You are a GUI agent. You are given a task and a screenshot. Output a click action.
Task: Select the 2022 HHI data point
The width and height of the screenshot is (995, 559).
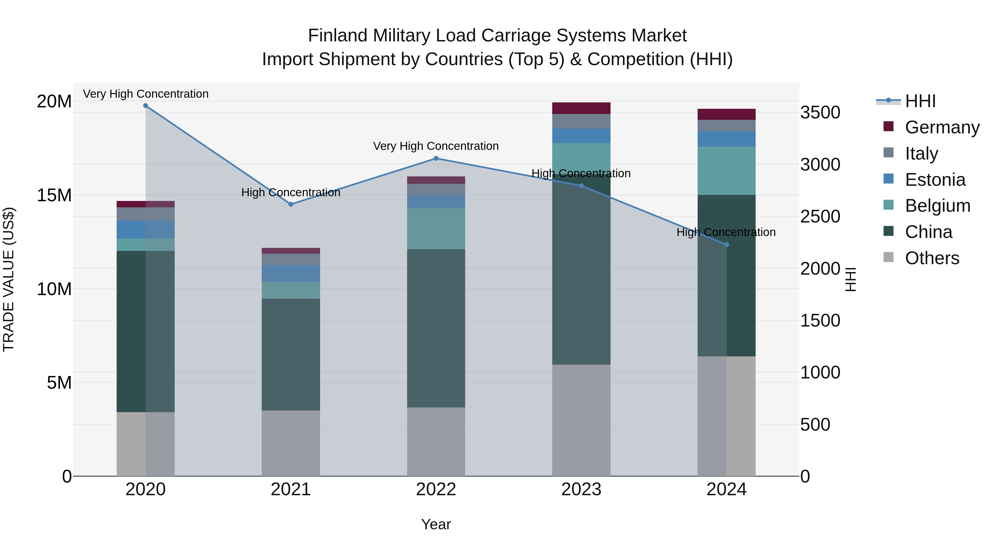pyautogui.click(x=436, y=158)
